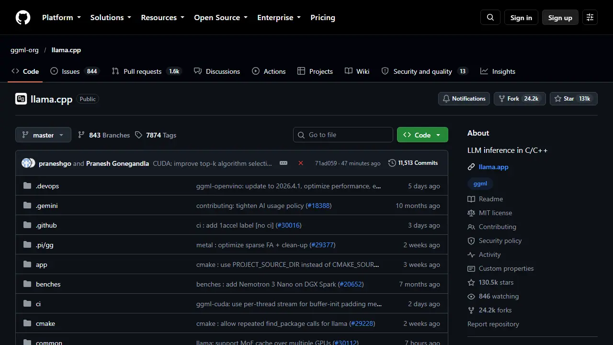Screen dimensions: 613x345
Task: Open commit hash 71ad059
Action: pos(326,163)
